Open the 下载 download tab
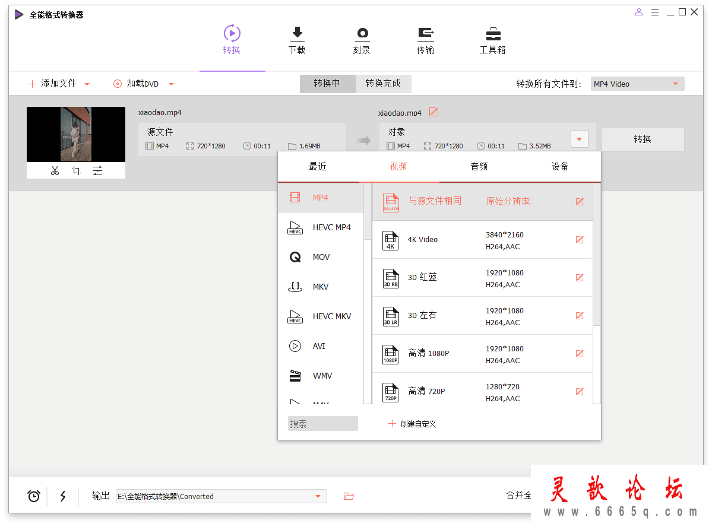 point(297,40)
